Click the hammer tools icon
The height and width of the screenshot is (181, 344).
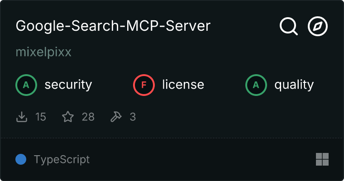pyautogui.click(x=116, y=117)
